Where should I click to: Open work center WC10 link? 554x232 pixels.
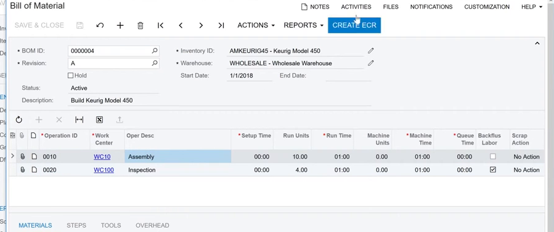pos(102,156)
